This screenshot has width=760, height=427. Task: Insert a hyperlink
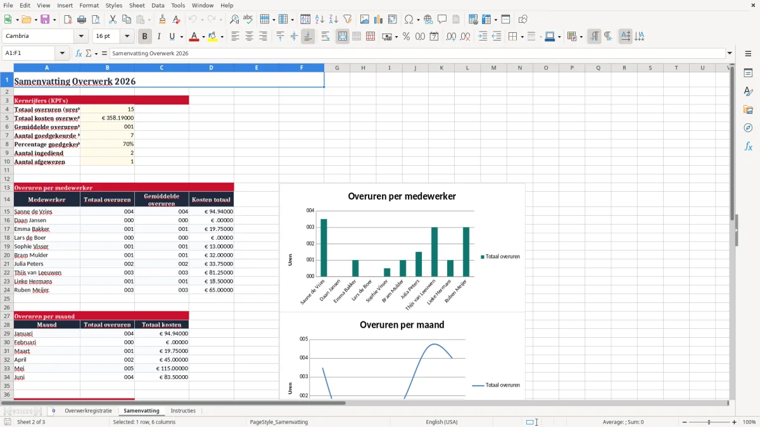click(428, 20)
